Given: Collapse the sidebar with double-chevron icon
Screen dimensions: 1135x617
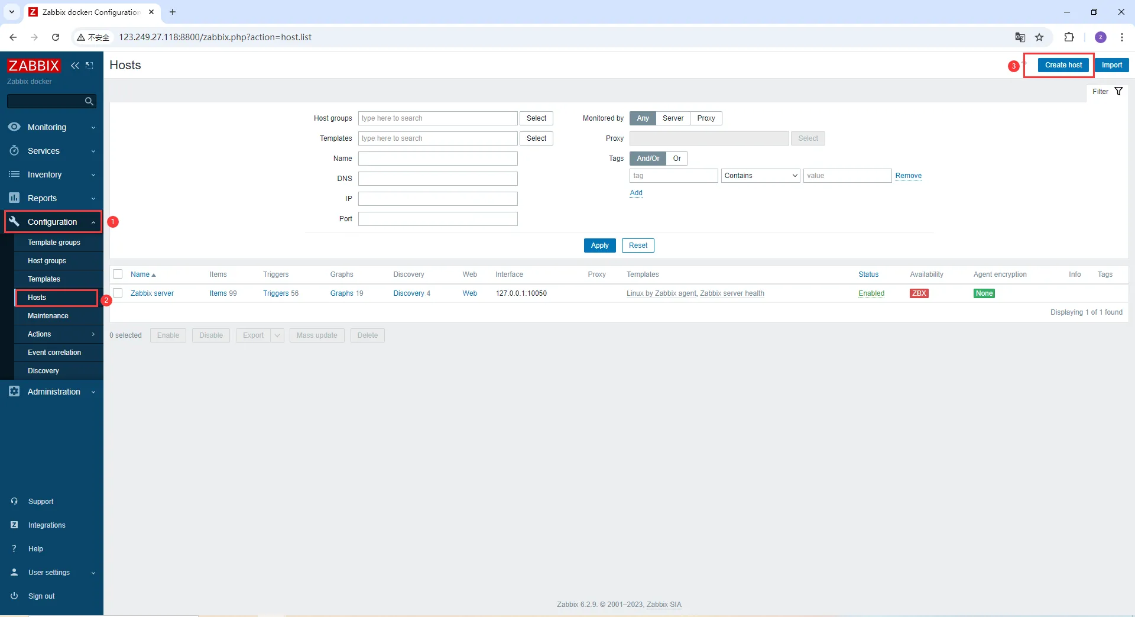Looking at the screenshot, I should coord(75,66).
